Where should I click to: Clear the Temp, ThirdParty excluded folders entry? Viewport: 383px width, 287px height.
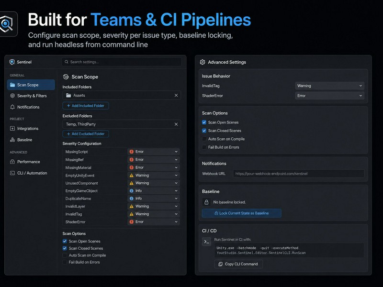pos(176,124)
